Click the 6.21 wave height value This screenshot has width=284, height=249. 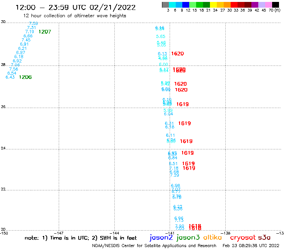23,49
